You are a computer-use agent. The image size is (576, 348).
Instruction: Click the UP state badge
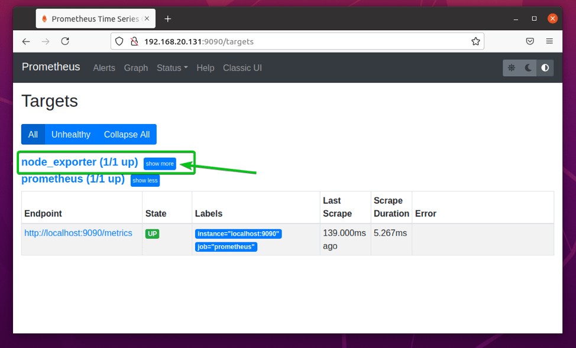pyautogui.click(x=153, y=234)
